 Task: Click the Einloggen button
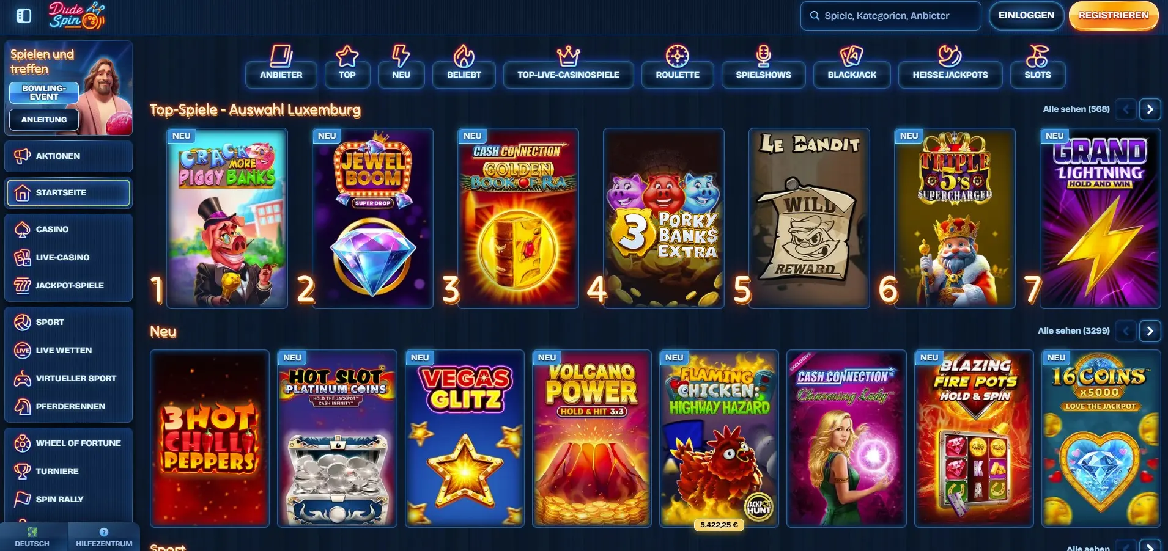[1026, 16]
